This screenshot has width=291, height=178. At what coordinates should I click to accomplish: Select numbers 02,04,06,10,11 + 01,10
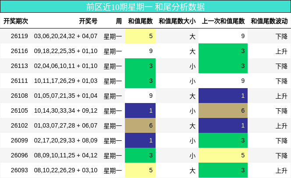pos(66,66)
